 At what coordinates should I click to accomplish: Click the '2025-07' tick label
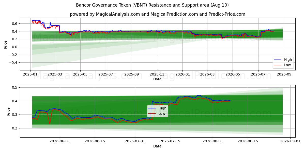tap(106, 74)
